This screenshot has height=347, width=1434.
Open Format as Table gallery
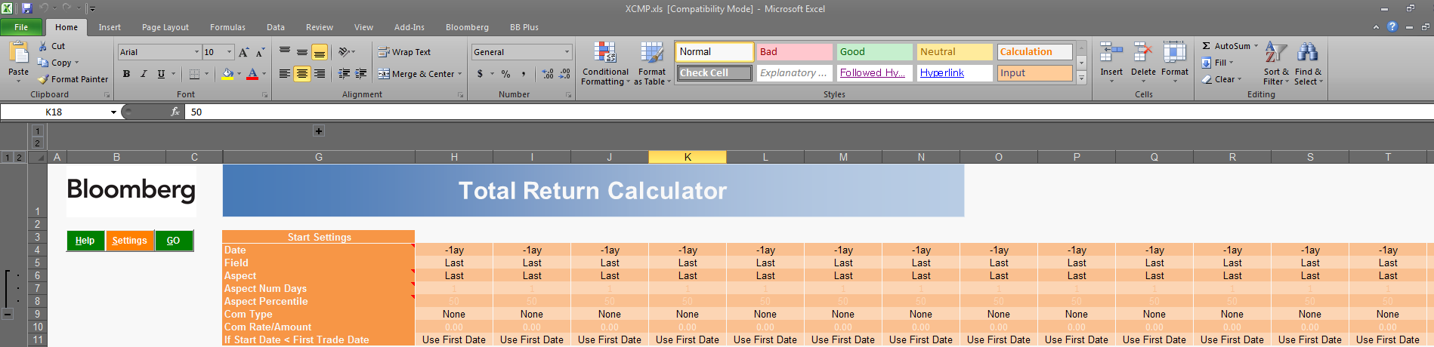(652, 63)
